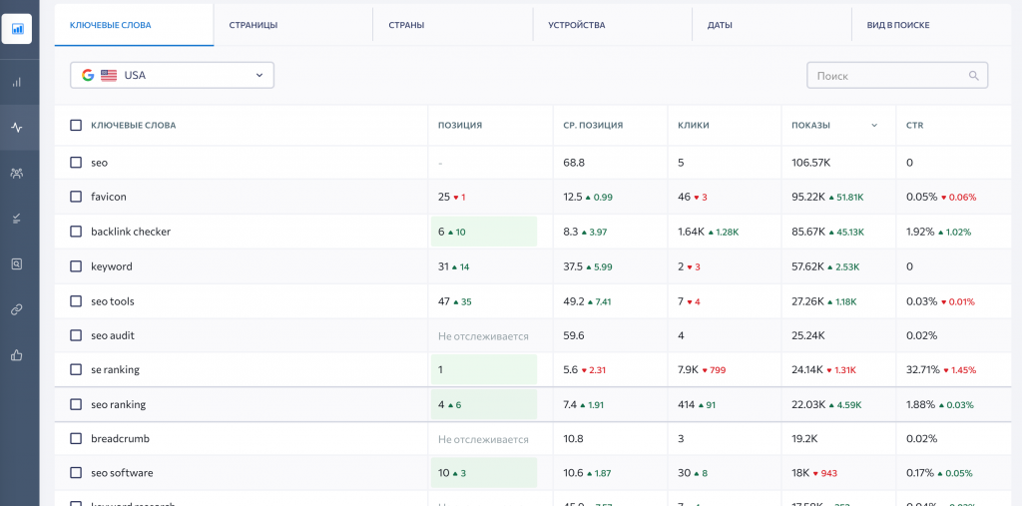
Task: Sort by the КЛИКИ column header
Action: pos(694,126)
